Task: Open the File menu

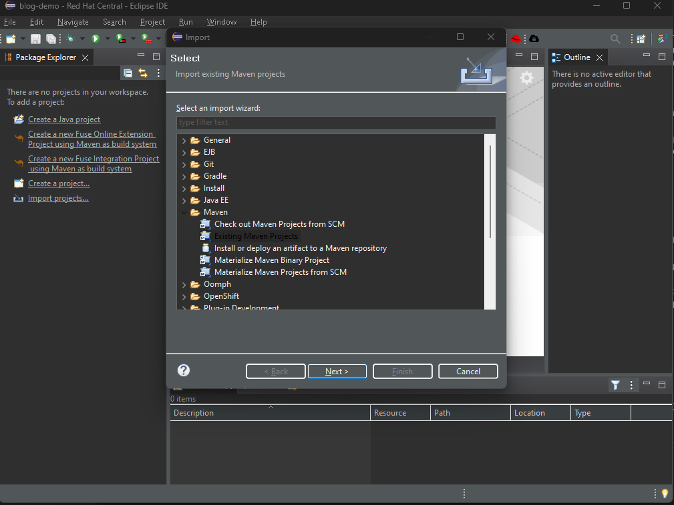Action: (9, 22)
